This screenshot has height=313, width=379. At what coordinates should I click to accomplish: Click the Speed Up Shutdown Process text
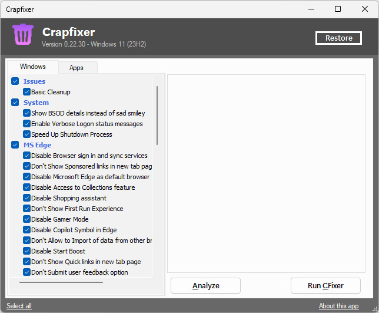click(x=72, y=134)
